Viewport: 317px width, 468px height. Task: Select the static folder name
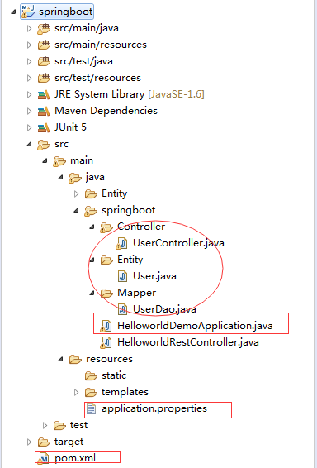[114, 375]
